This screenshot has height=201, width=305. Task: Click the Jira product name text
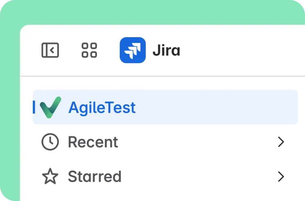click(166, 50)
